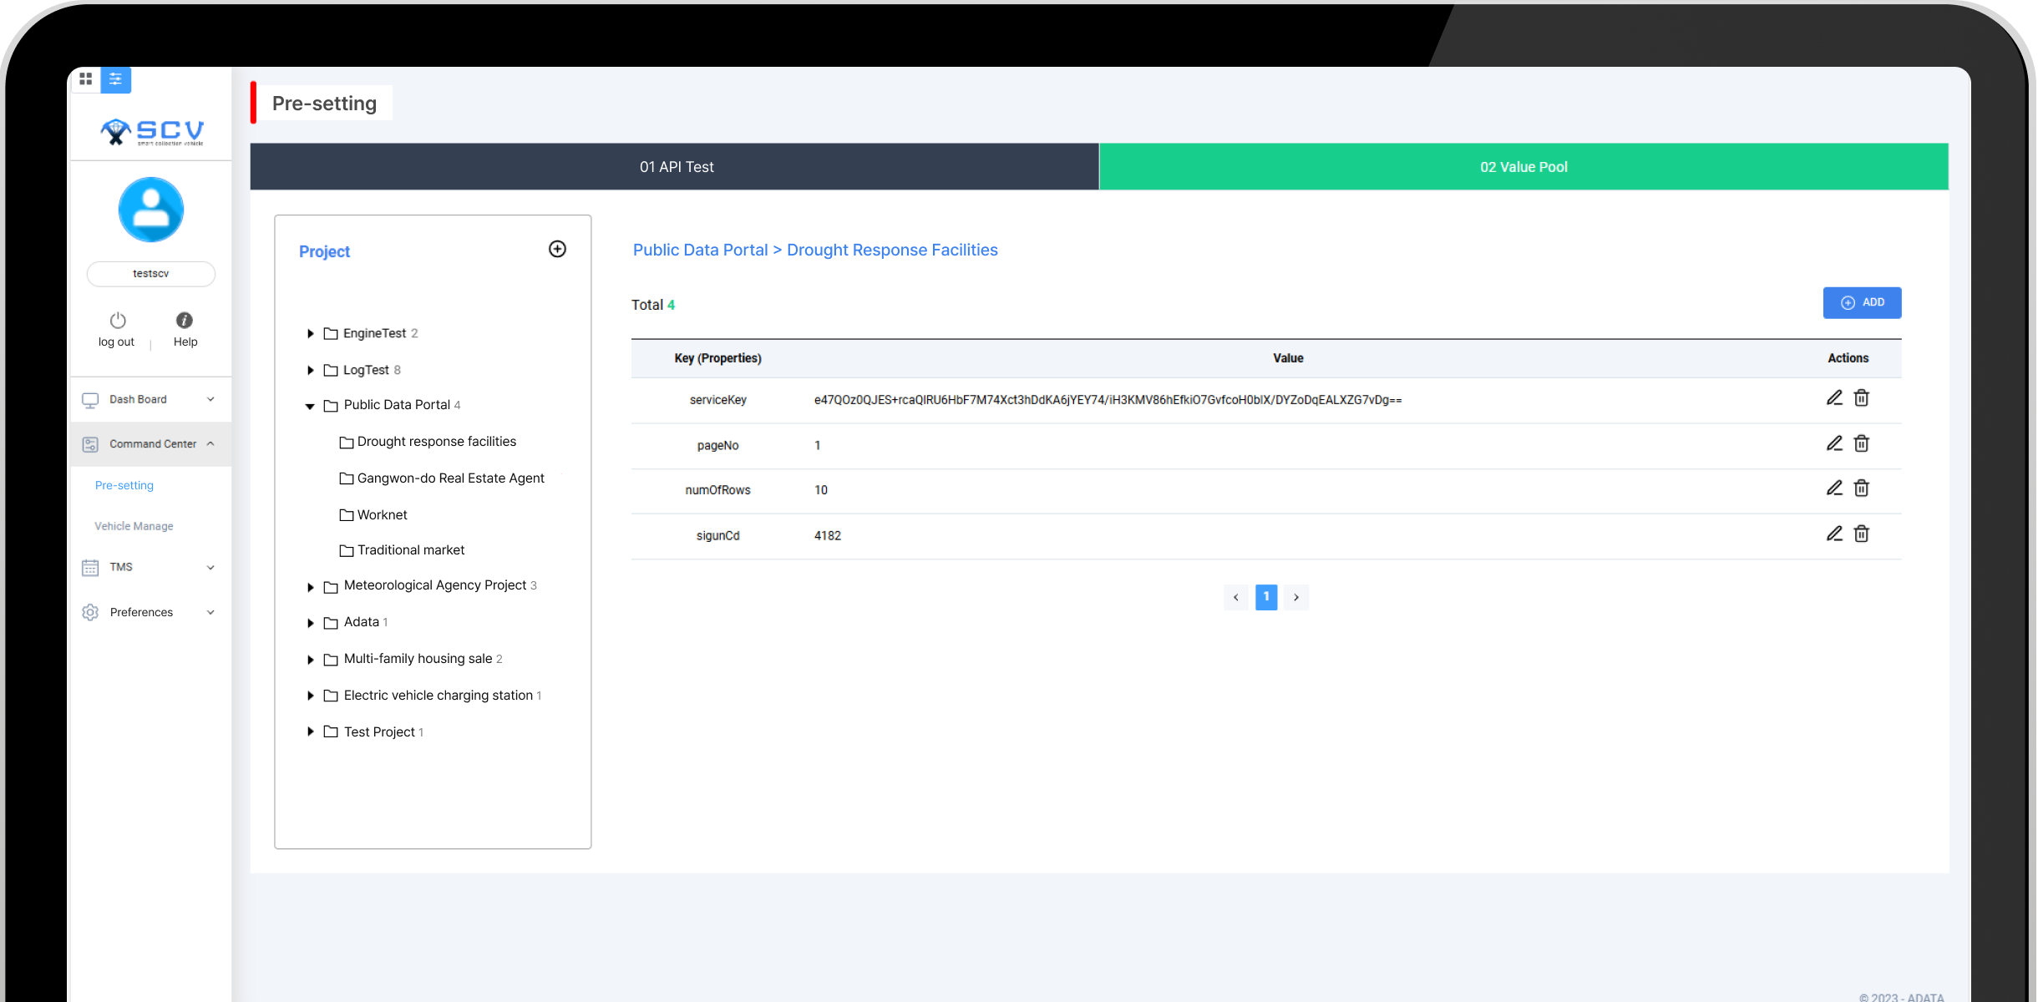This screenshot has width=2038, height=1002.
Task: Go to next page of results
Action: [x=1296, y=597]
